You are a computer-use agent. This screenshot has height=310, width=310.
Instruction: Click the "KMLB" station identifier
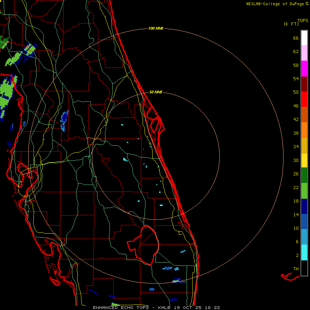tap(164, 308)
